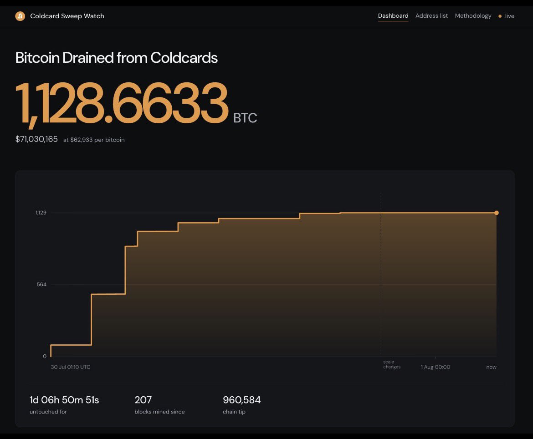
Task: Click the 0 y-axis label
Action: (x=45, y=356)
